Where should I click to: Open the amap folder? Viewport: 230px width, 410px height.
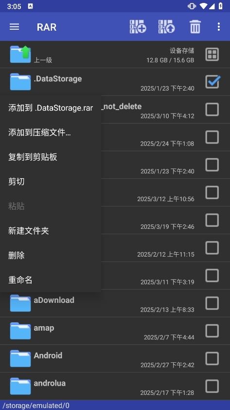(115, 331)
